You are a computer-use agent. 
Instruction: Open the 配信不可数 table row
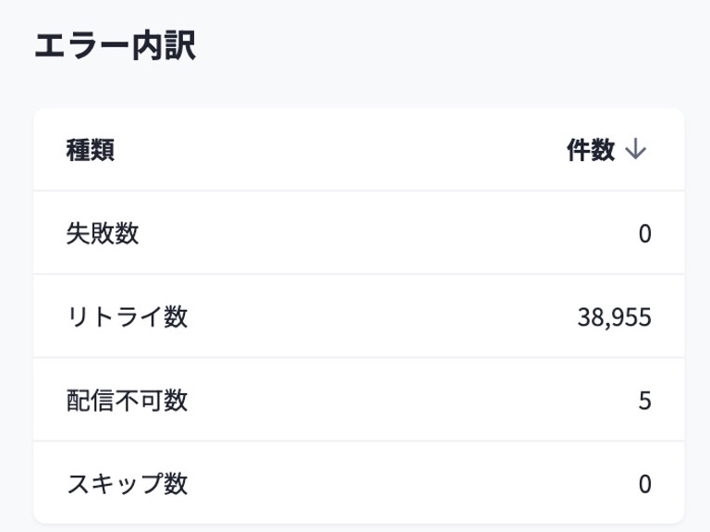pyautogui.click(x=359, y=401)
